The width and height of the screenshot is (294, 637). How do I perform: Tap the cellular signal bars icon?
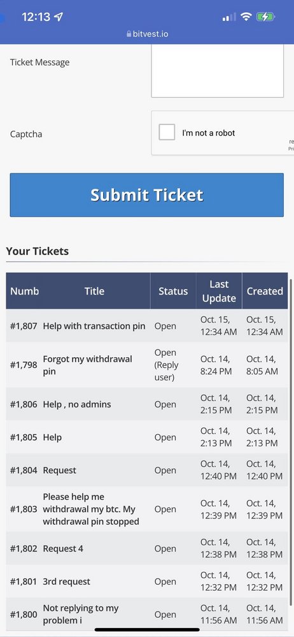tap(229, 17)
